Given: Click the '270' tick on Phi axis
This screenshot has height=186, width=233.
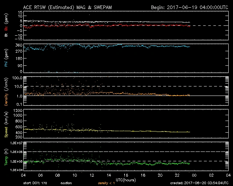Looking at the screenshot, I should click(x=19, y=52).
